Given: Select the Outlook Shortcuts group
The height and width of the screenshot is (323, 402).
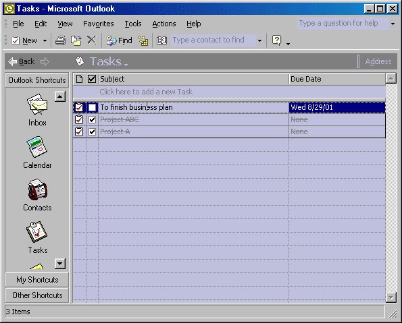Looking at the screenshot, I should tap(37, 80).
